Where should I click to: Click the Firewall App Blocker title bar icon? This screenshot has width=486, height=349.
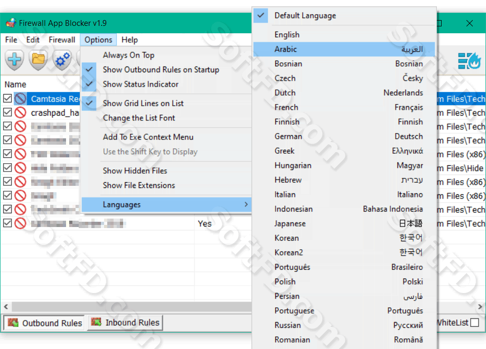click(x=11, y=23)
